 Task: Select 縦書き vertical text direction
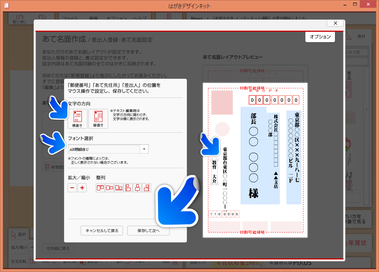pos(98,119)
